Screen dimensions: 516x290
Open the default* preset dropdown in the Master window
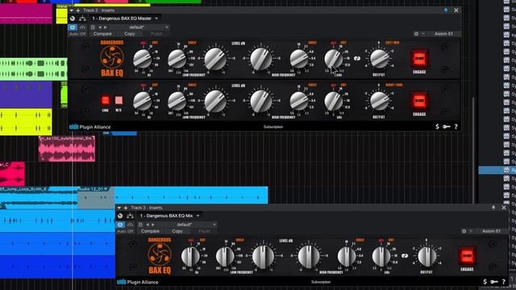[x=139, y=27]
